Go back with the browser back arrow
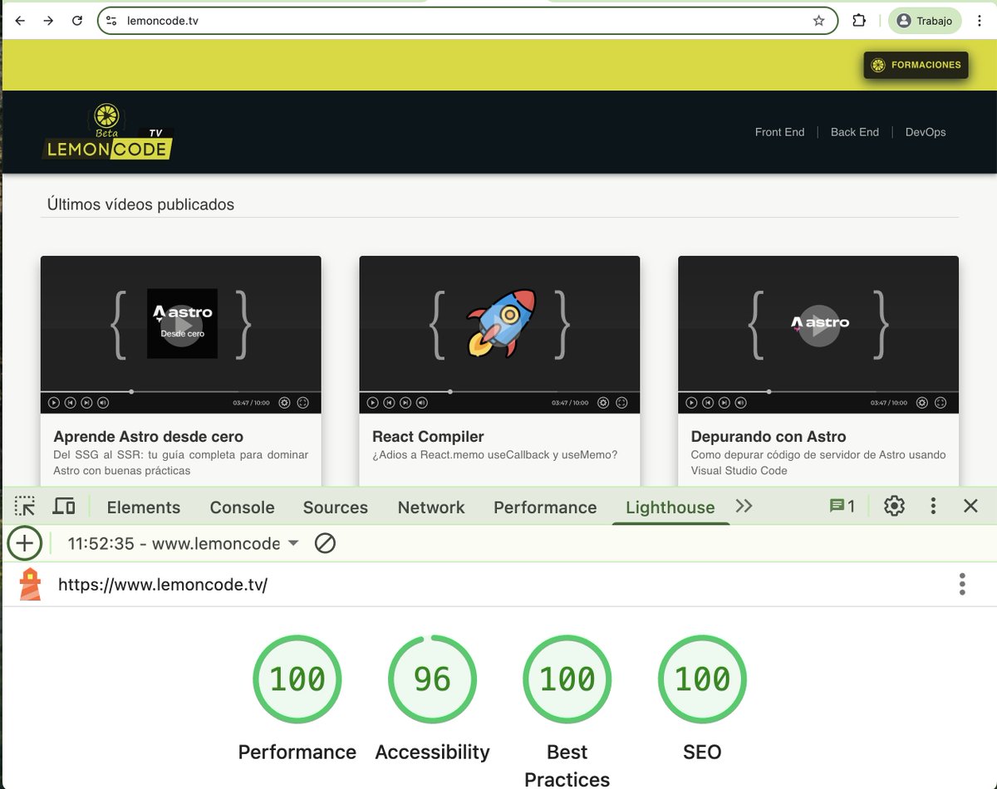 20,21
